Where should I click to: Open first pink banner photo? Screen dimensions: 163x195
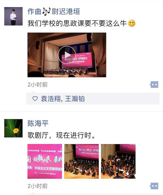click(x=45, y=161)
